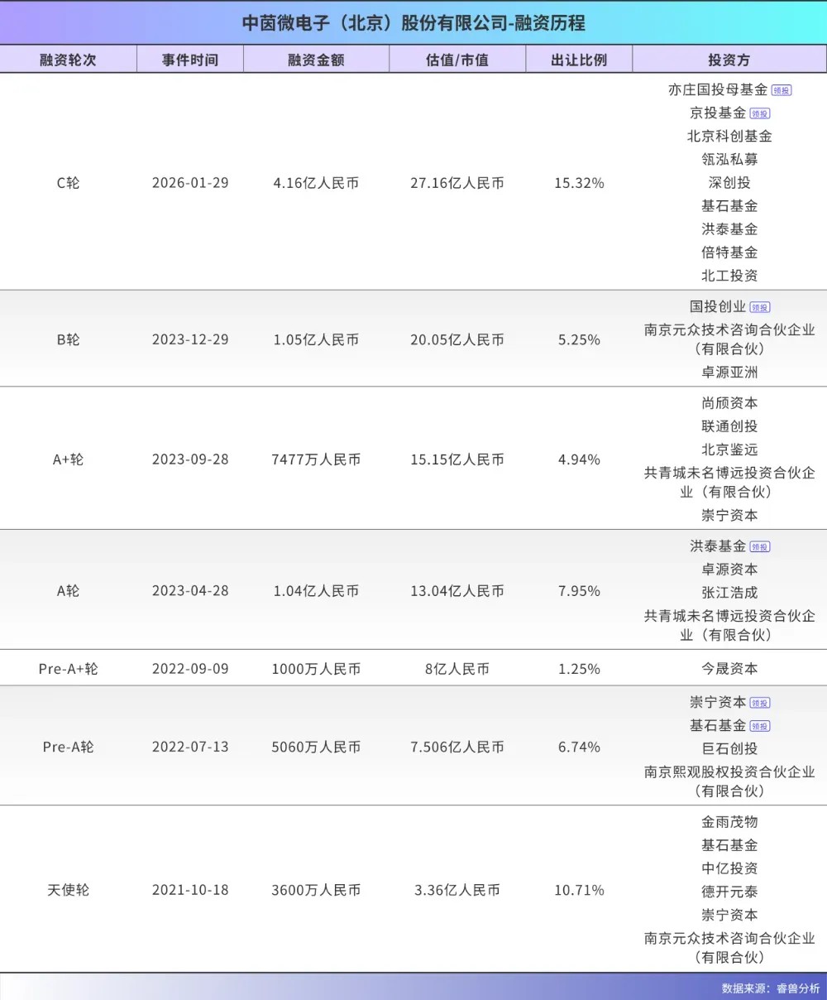Select the 融资轮次 column header
The height and width of the screenshot is (1000, 827).
click(x=68, y=60)
